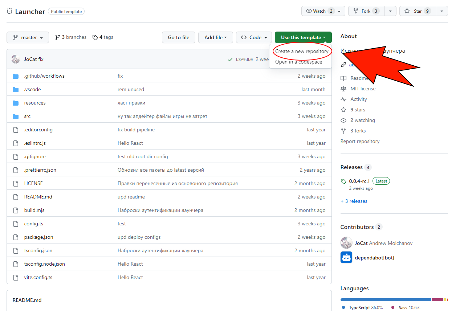Open the + 3 releases link
Viewport: 472px width, 311px height.
pyautogui.click(x=354, y=201)
